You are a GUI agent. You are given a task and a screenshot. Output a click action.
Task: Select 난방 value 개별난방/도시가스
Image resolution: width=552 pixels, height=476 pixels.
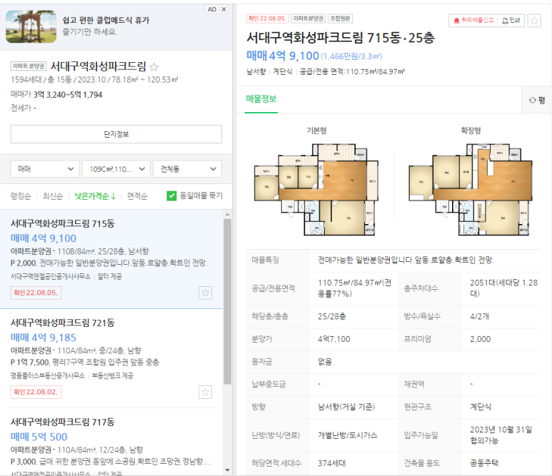tap(348, 435)
